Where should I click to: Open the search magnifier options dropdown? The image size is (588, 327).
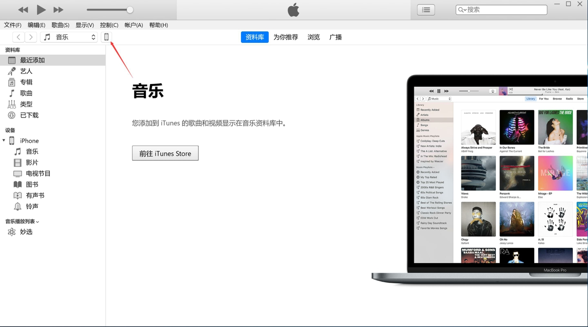(x=462, y=10)
